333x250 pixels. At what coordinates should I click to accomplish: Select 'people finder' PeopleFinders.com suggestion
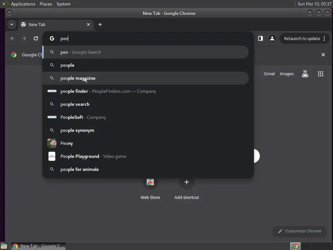145,91
